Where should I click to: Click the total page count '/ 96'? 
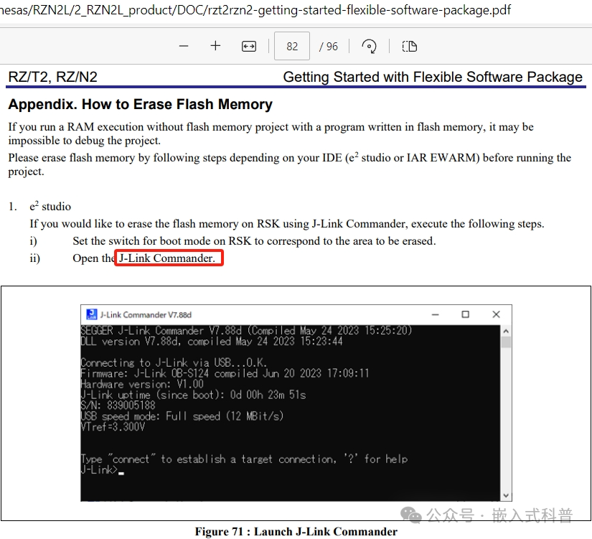[328, 47]
